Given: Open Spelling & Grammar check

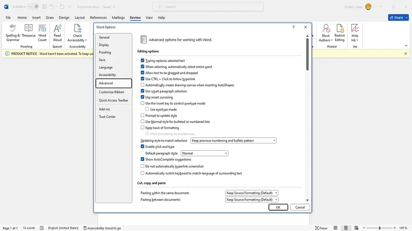Looking at the screenshot, I should coord(13,32).
